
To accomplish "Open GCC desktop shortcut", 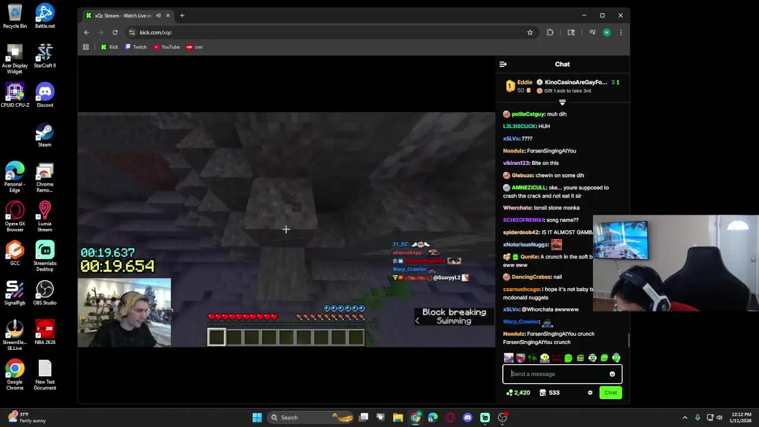I will (x=15, y=254).
